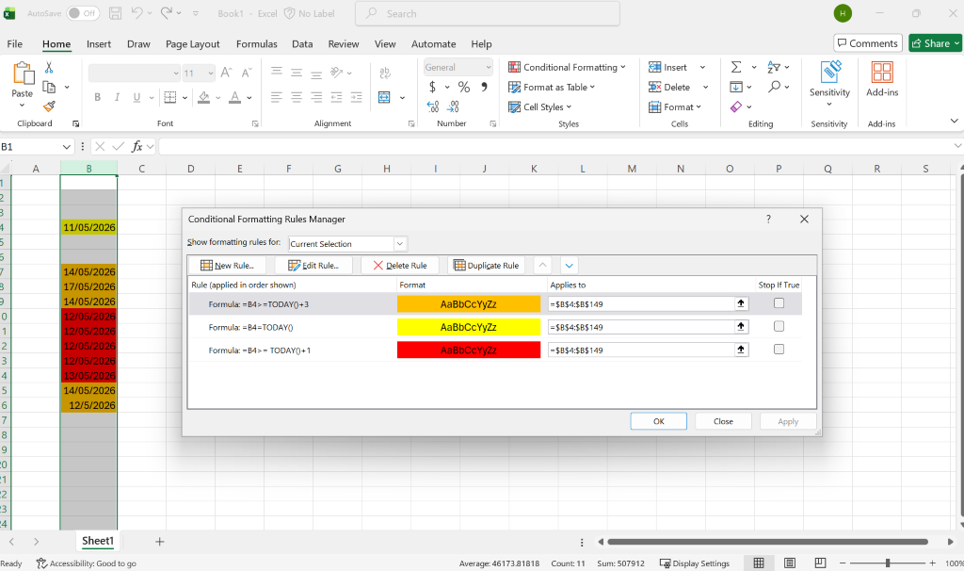
Task: Click Decrease Font Size icon
Action: click(247, 73)
